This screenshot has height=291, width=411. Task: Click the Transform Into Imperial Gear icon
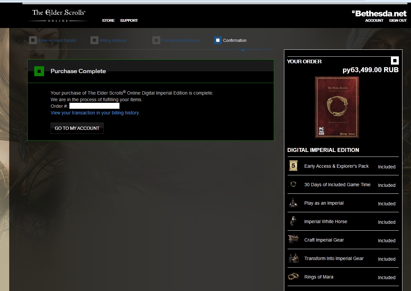(293, 258)
